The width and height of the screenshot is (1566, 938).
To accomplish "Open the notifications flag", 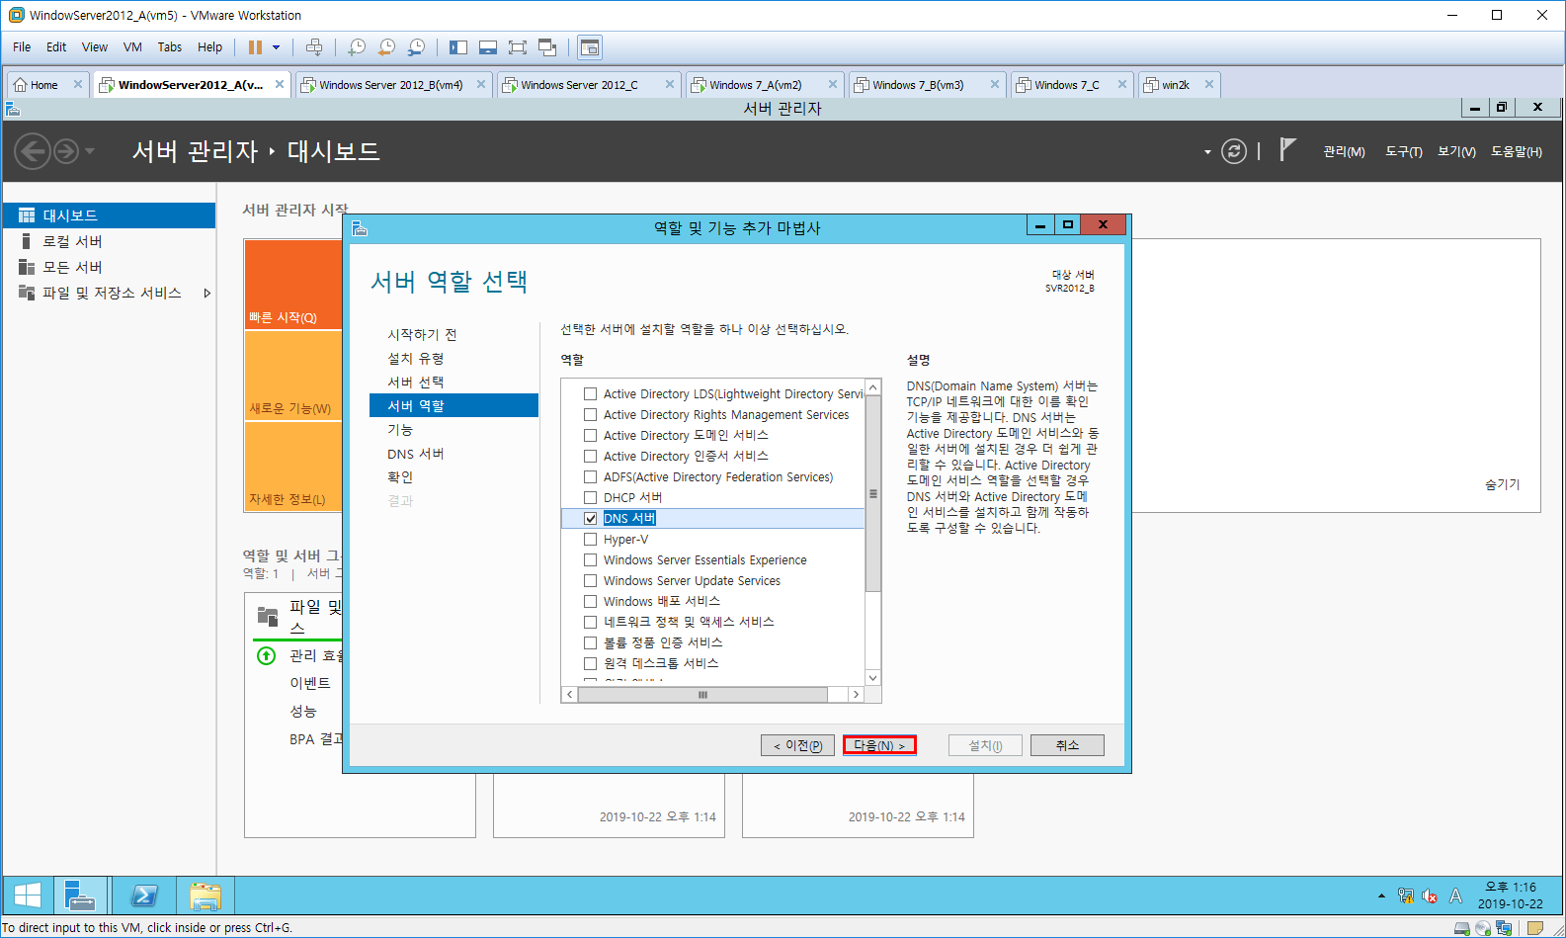I will [x=1286, y=150].
